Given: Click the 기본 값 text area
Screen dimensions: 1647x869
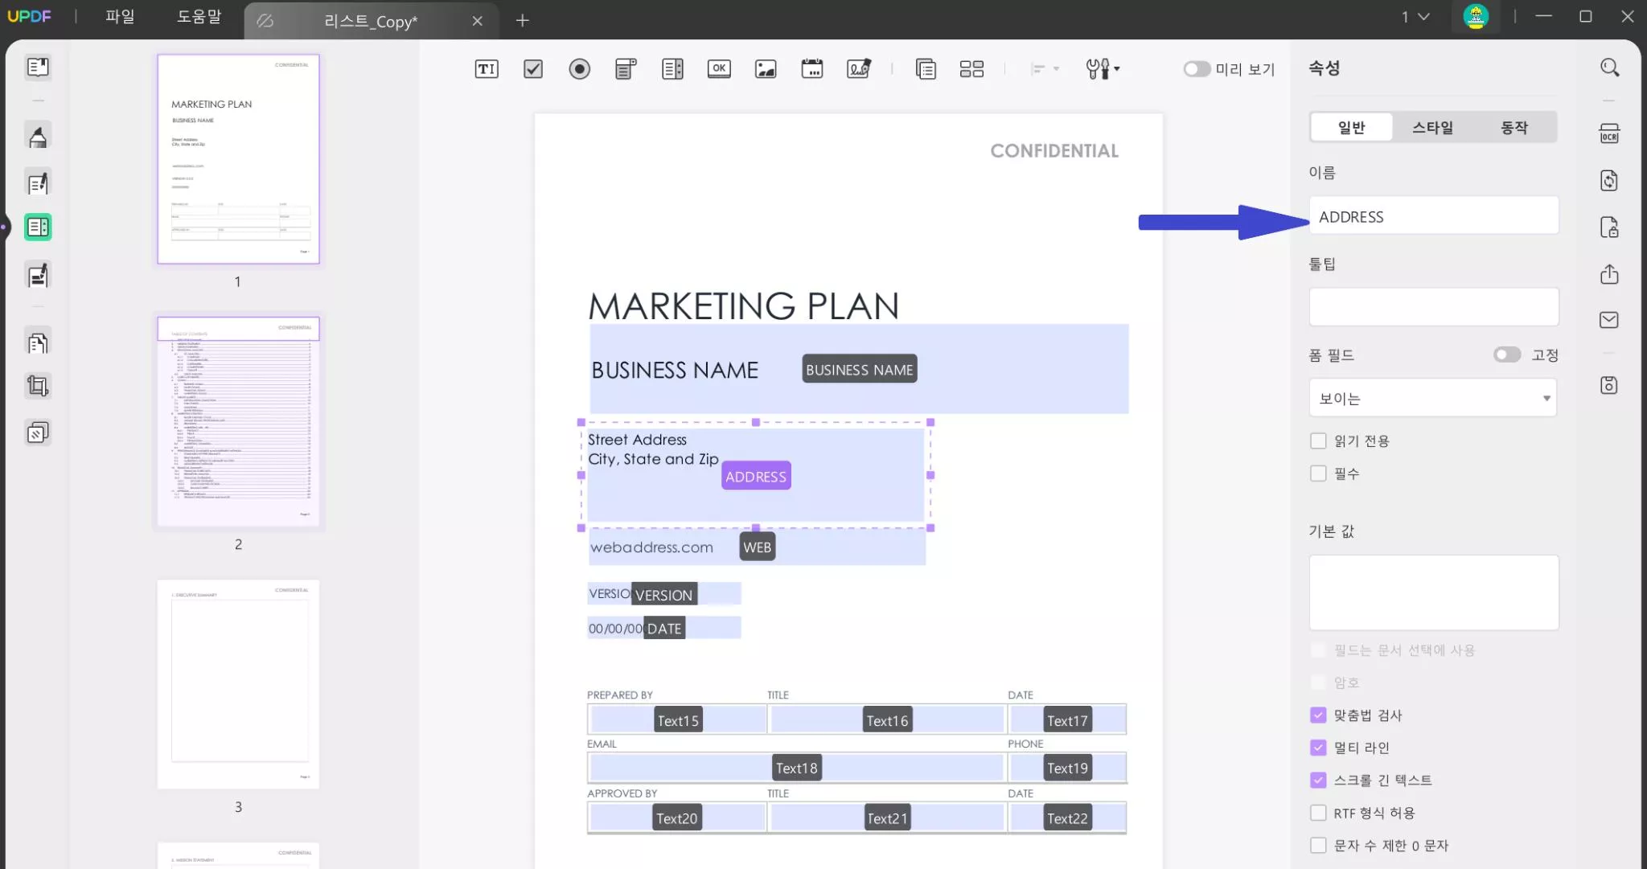Looking at the screenshot, I should click(x=1433, y=592).
